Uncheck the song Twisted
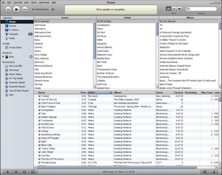Image resolution: width=222 pixels, height=175 pixels. point(39,96)
